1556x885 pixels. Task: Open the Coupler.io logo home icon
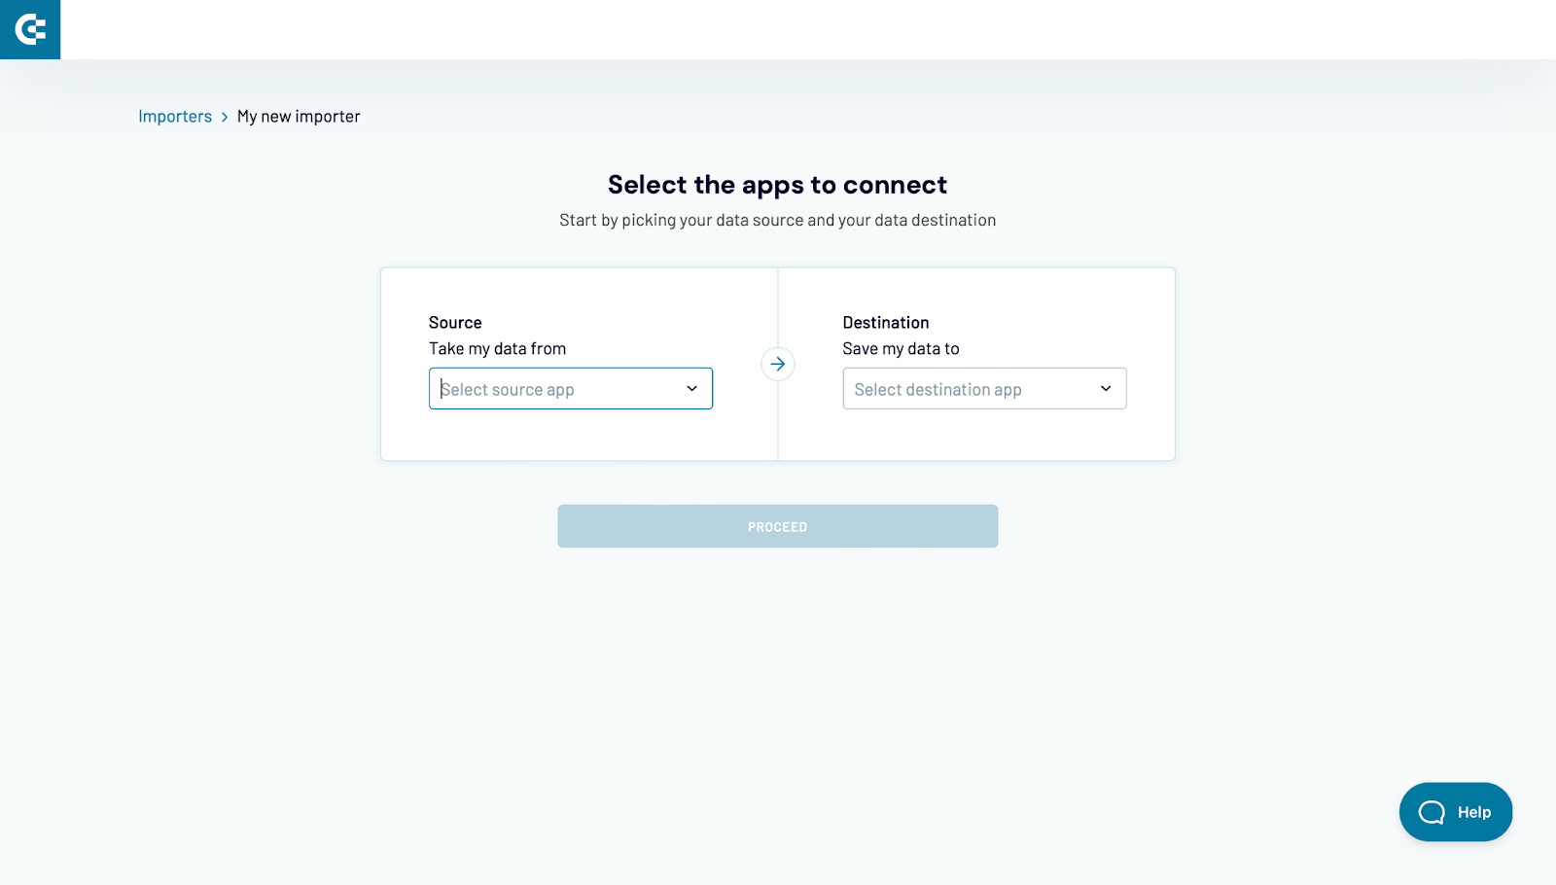(x=30, y=29)
